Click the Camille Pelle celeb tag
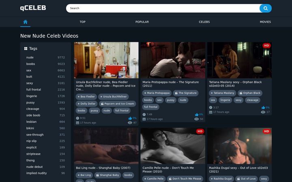The height and width of the screenshot is (182, 292). pos(154,179)
